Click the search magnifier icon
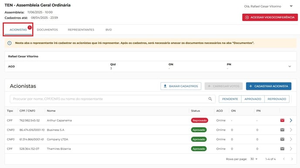 click(210, 99)
